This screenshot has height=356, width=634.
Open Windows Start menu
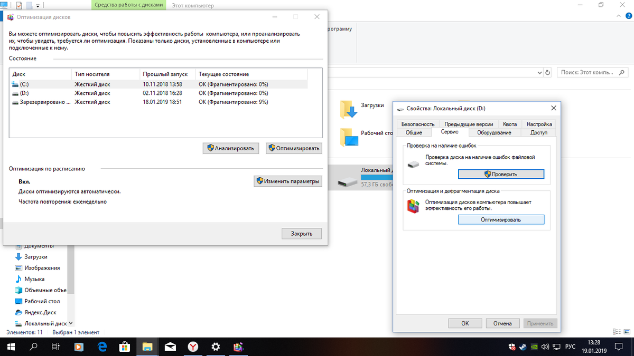pos(11,347)
